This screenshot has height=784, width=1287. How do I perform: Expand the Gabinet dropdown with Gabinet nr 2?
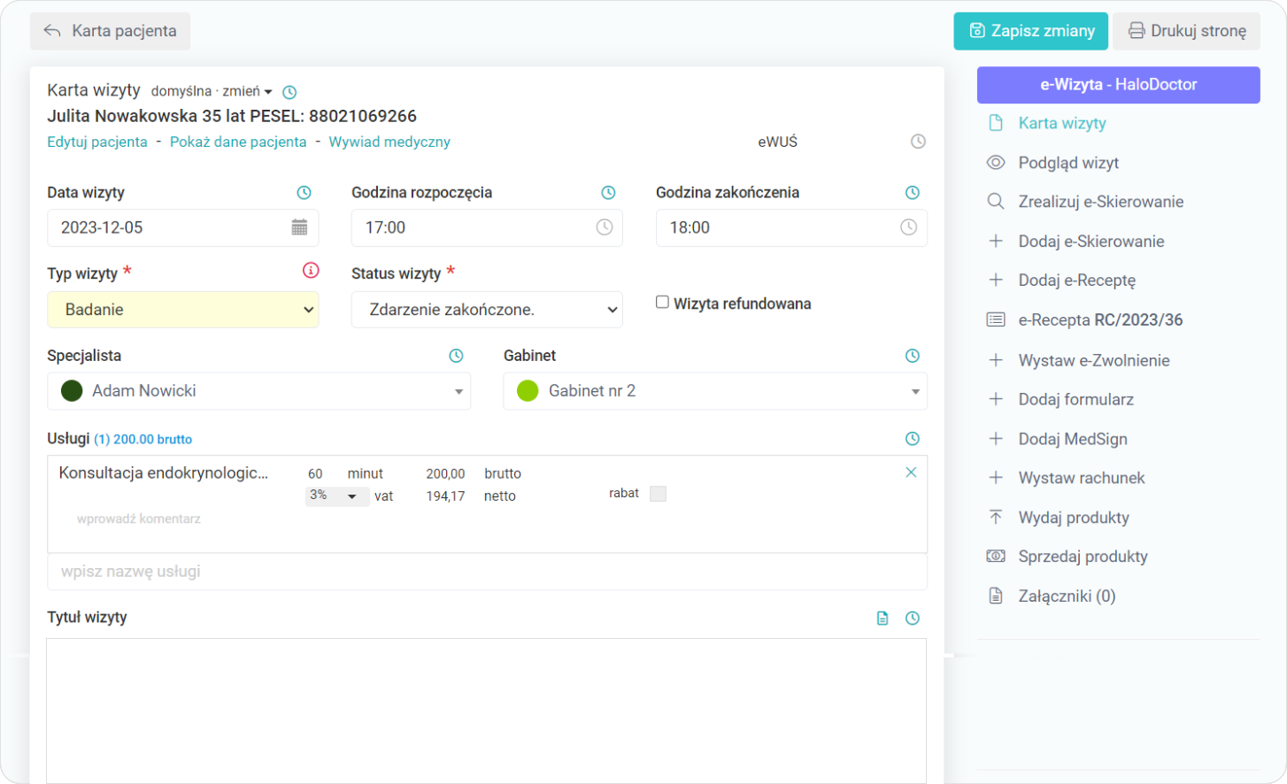tap(715, 391)
